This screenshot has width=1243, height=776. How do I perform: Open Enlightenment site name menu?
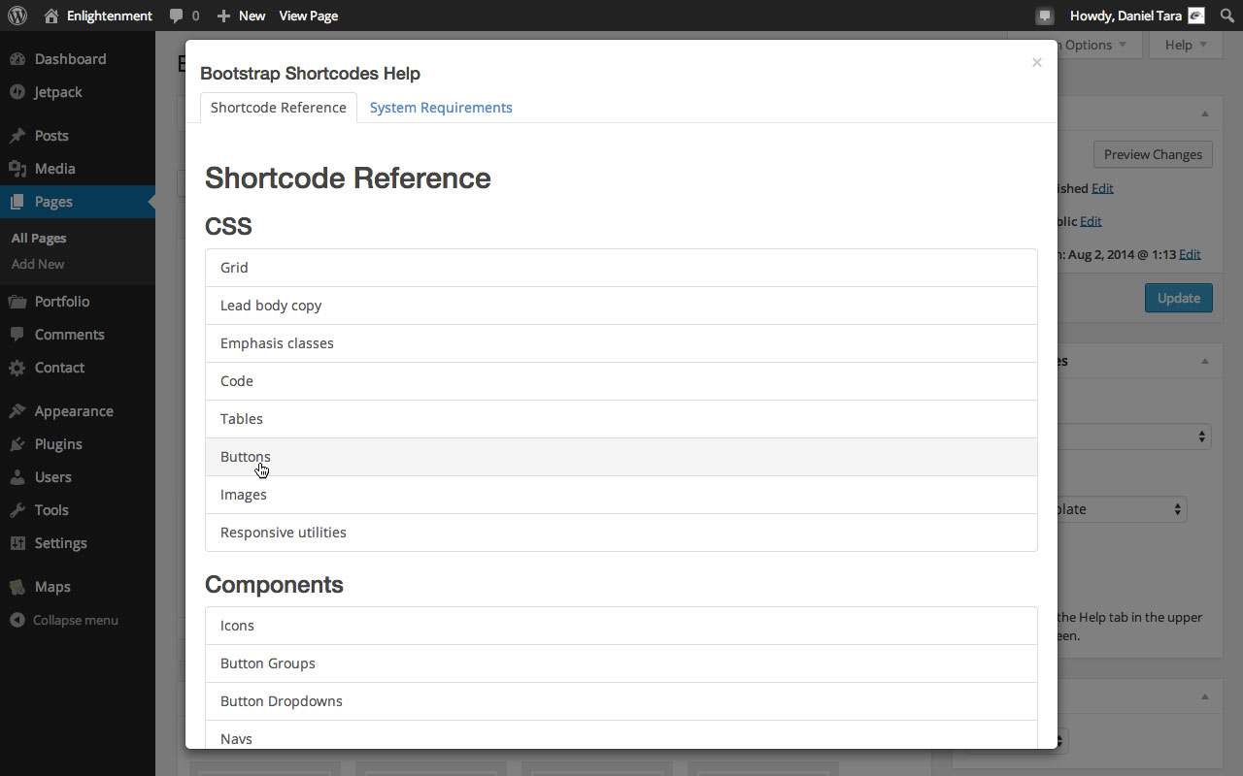click(110, 16)
